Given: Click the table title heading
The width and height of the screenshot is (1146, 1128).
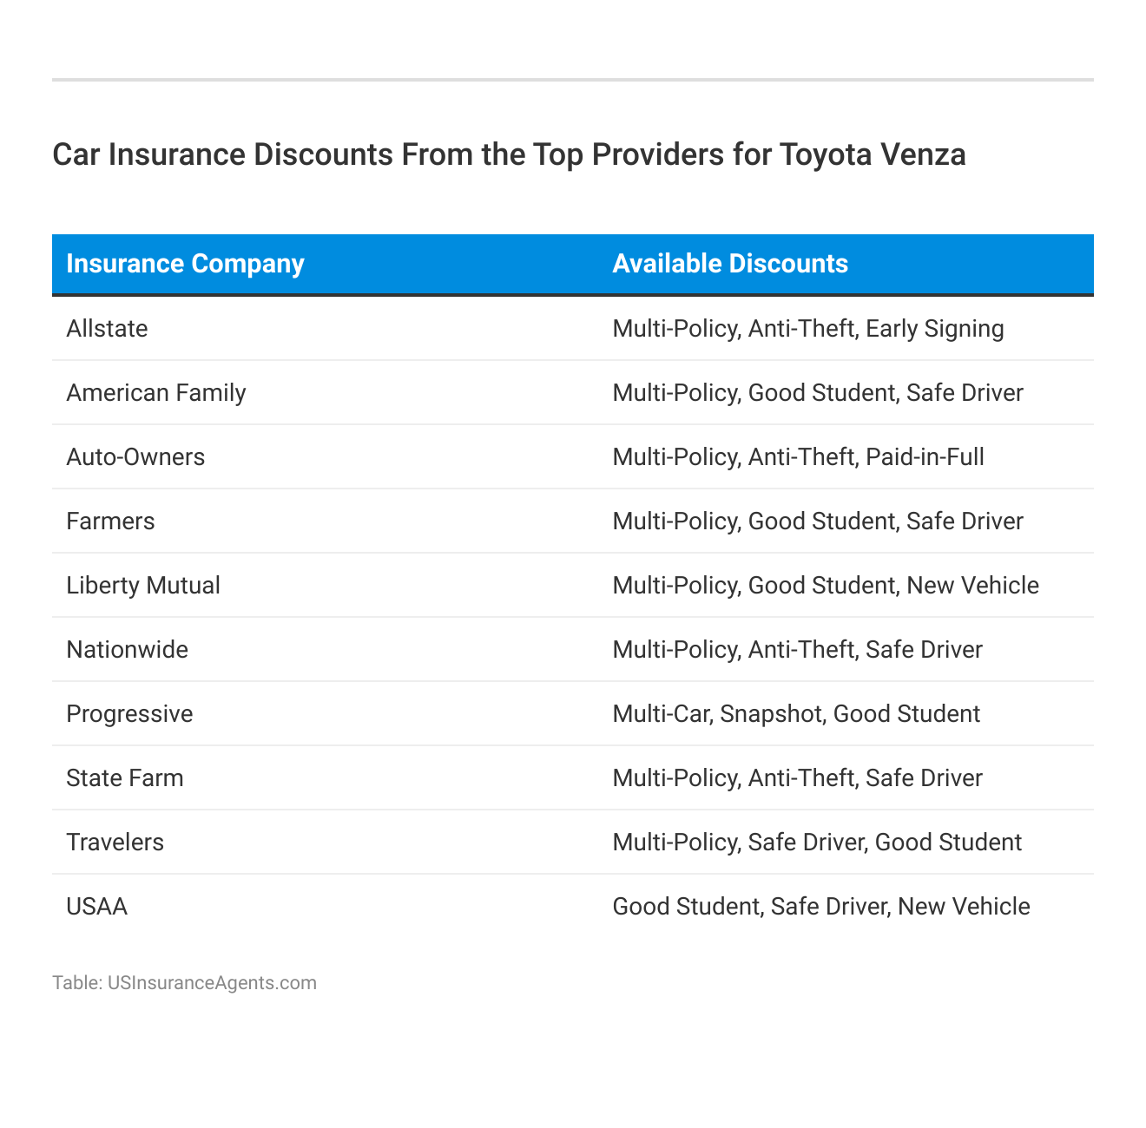Looking at the screenshot, I should pos(509,154).
